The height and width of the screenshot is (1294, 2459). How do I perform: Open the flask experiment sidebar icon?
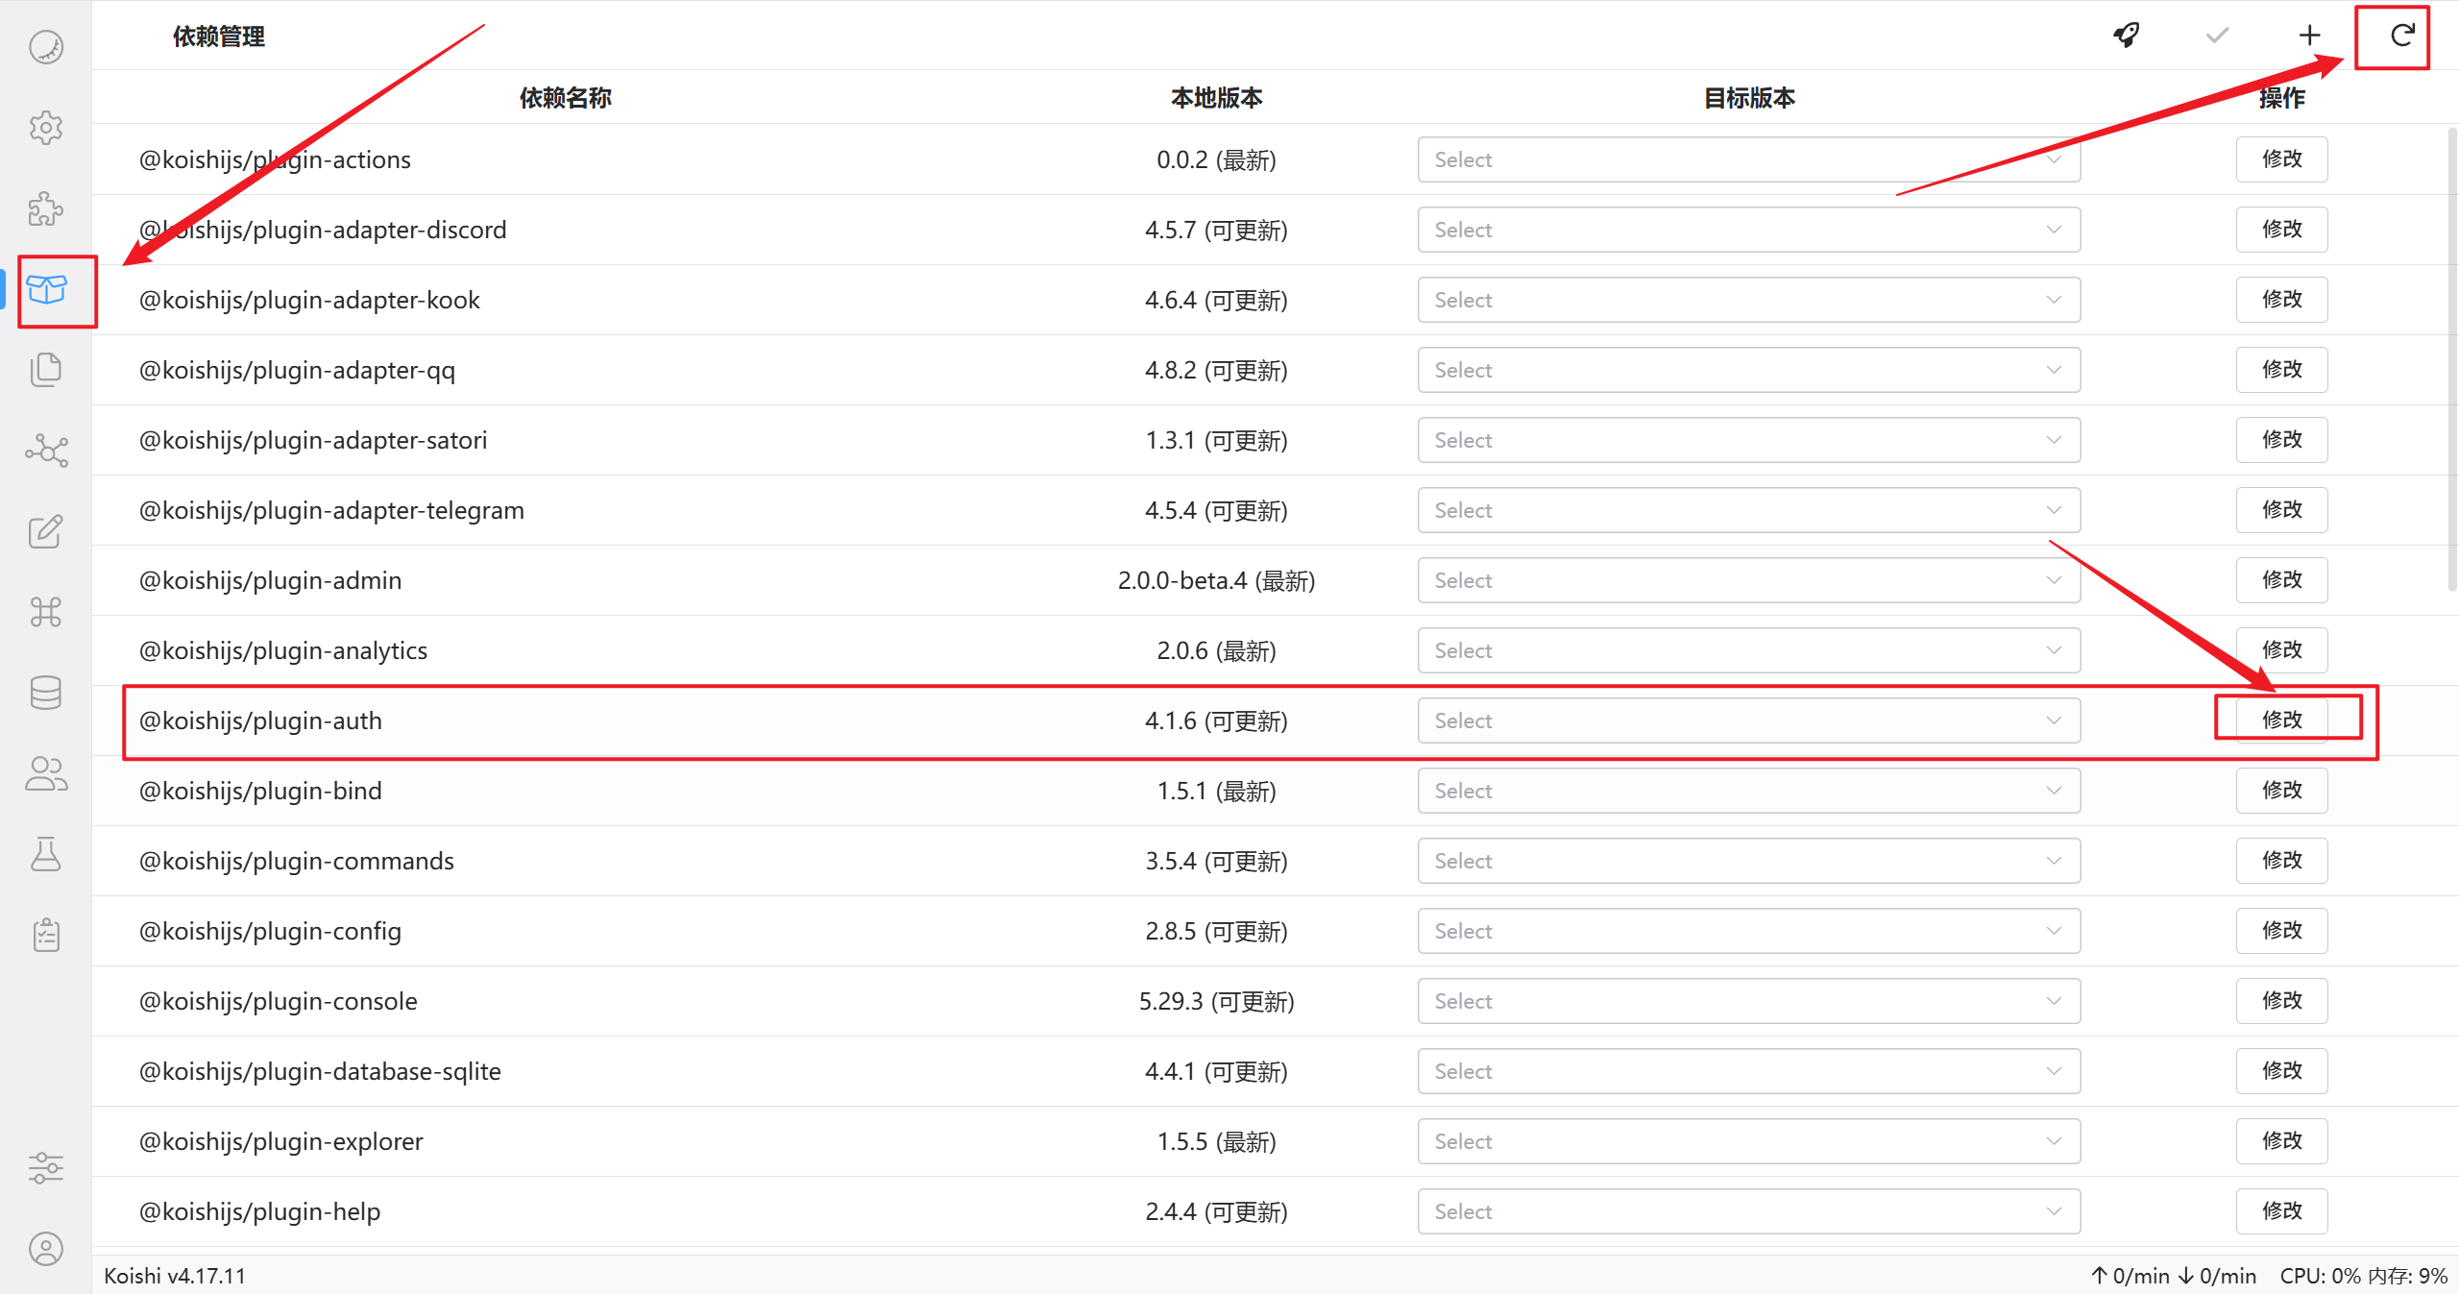(x=45, y=854)
